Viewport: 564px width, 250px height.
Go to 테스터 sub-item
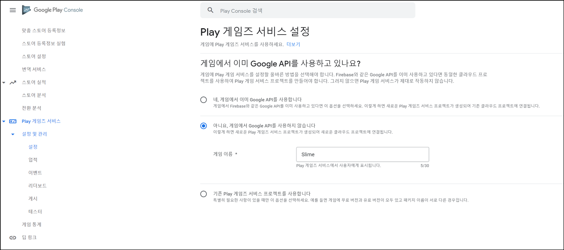[35, 211]
